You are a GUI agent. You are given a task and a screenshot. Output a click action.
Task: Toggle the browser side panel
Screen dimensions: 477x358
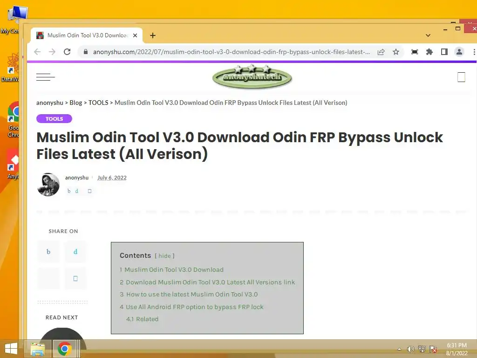(x=444, y=52)
